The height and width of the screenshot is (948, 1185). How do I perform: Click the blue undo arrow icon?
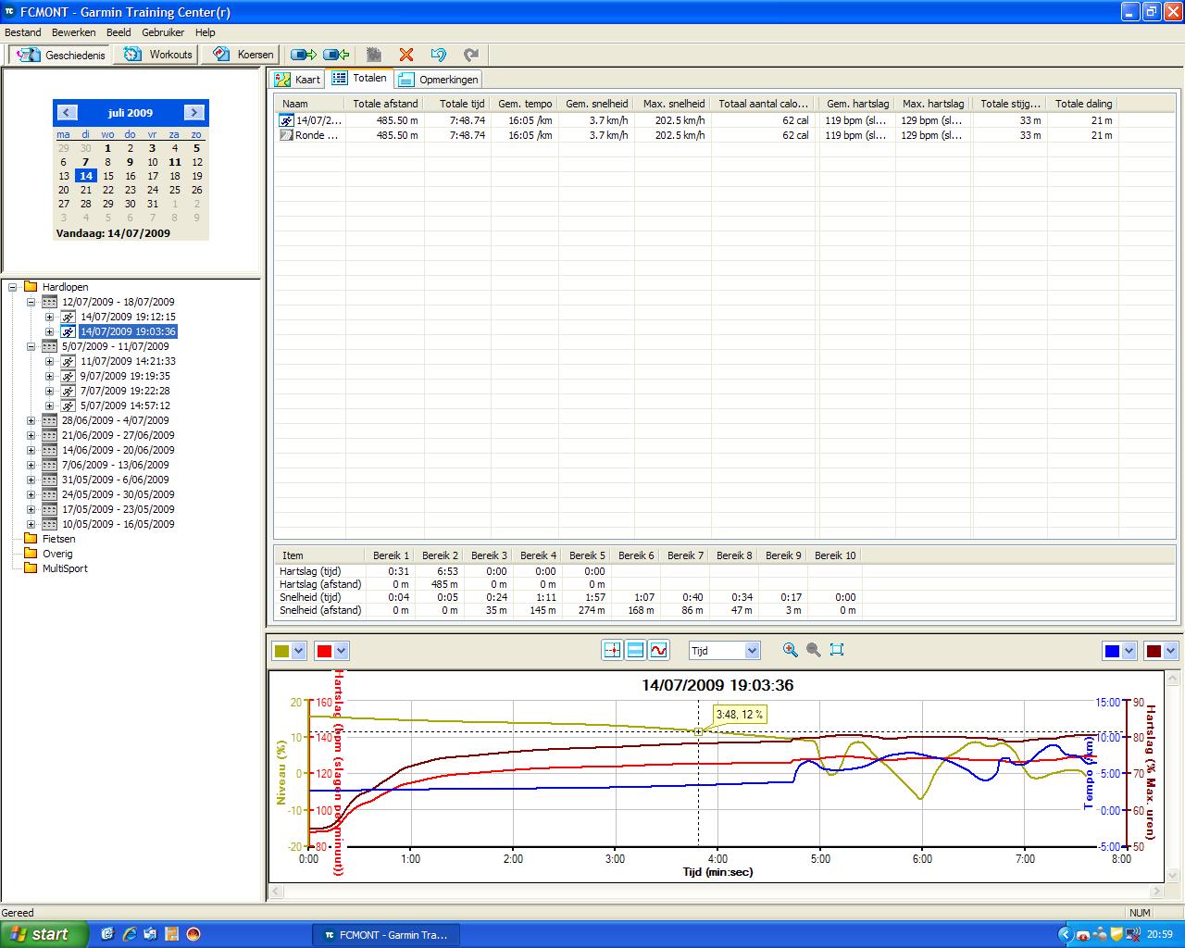coord(439,55)
